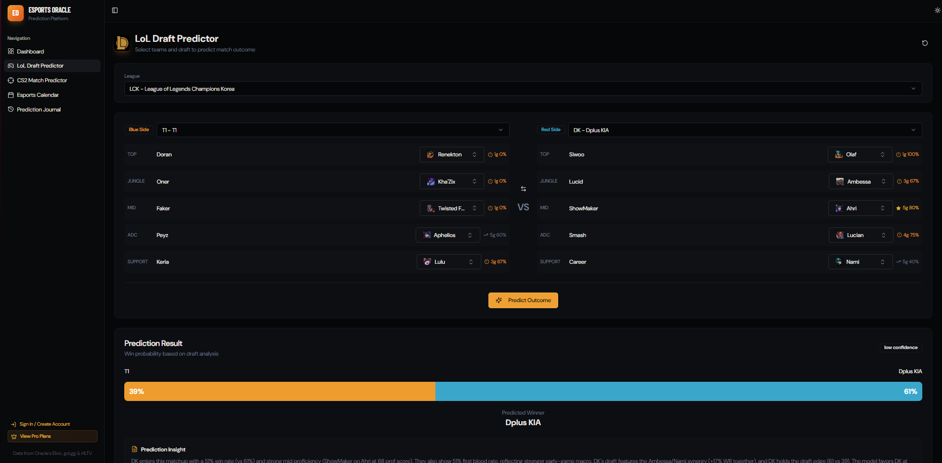Click the win probability bar
This screenshot has width=942, height=463.
[523, 391]
